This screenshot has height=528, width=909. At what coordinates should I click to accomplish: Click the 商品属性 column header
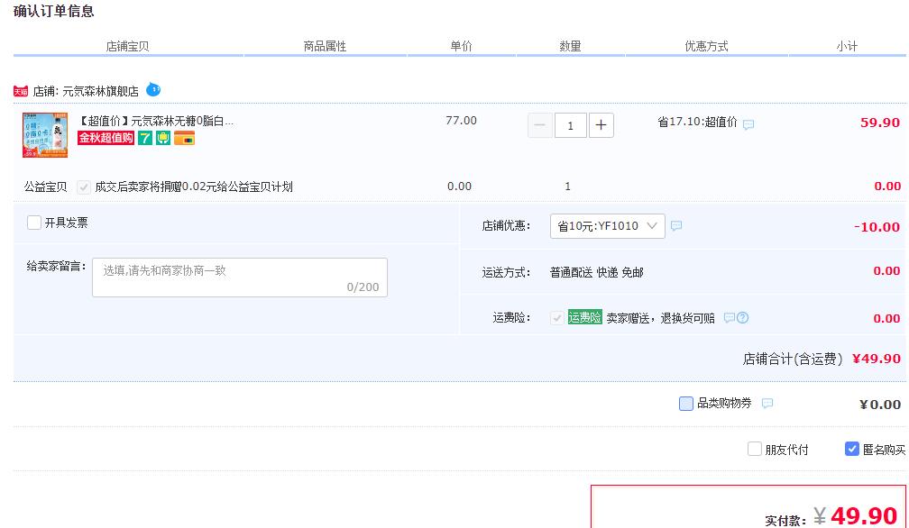point(325,46)
